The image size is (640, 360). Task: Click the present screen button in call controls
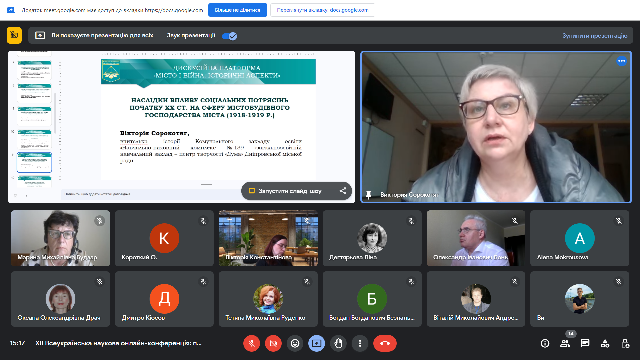[317, 343]
